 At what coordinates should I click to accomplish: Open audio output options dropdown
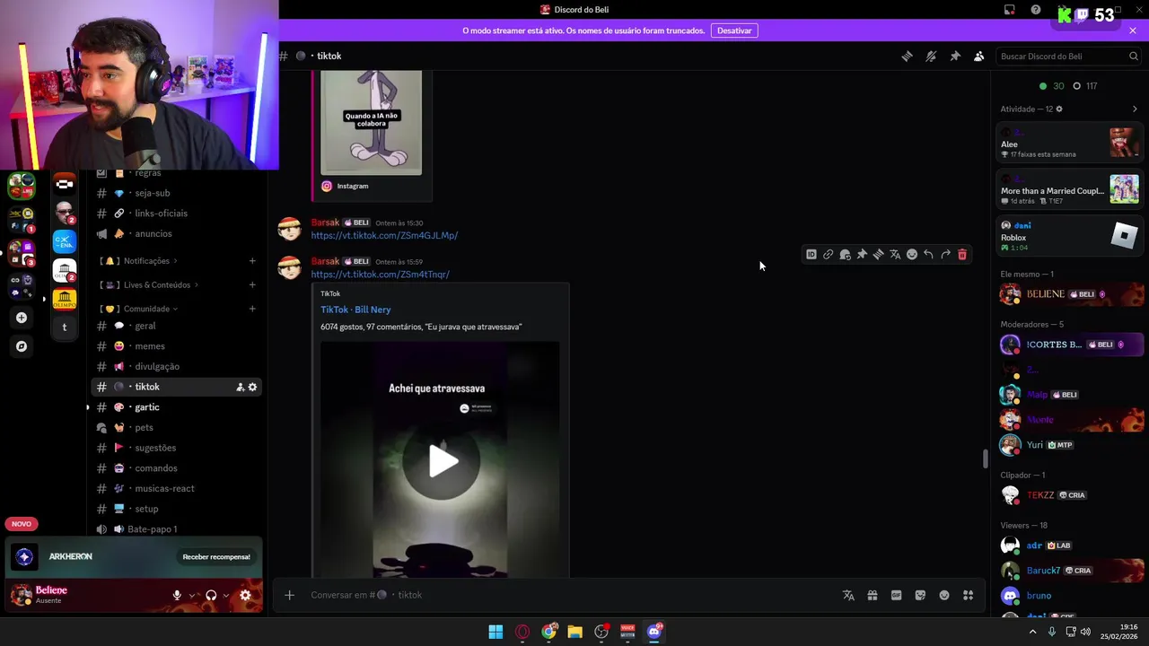(225, 595)
